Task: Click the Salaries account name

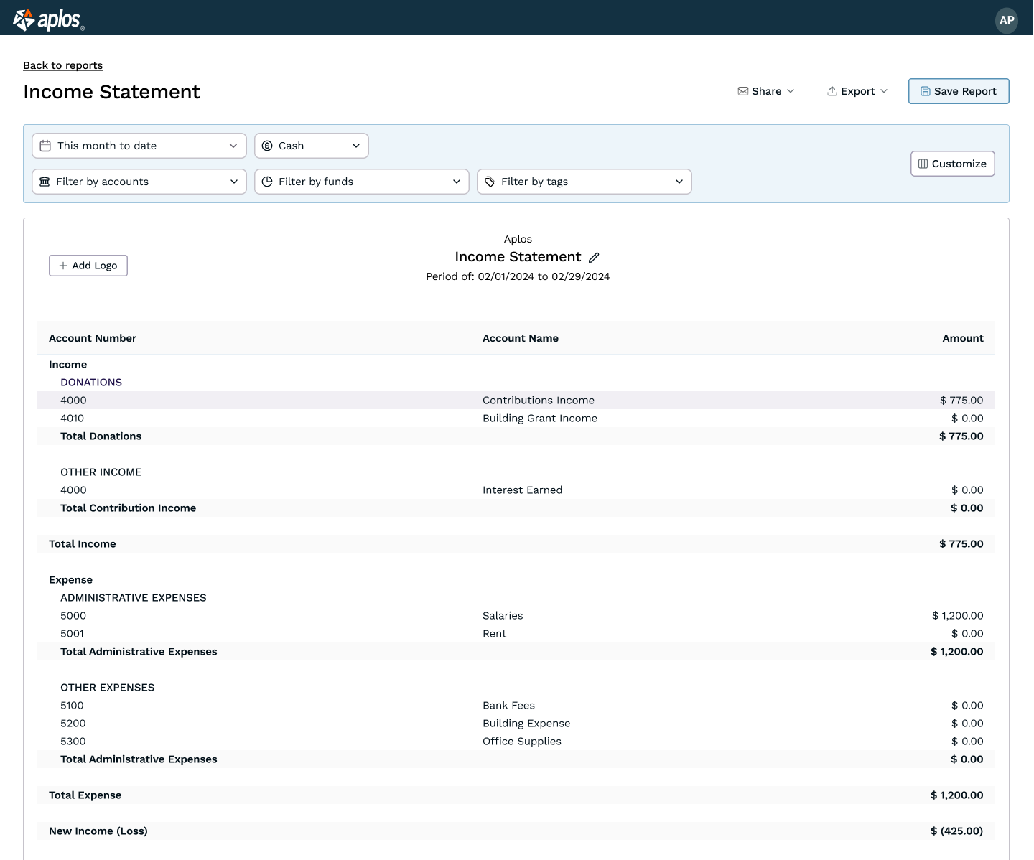Action: [503, 616]
